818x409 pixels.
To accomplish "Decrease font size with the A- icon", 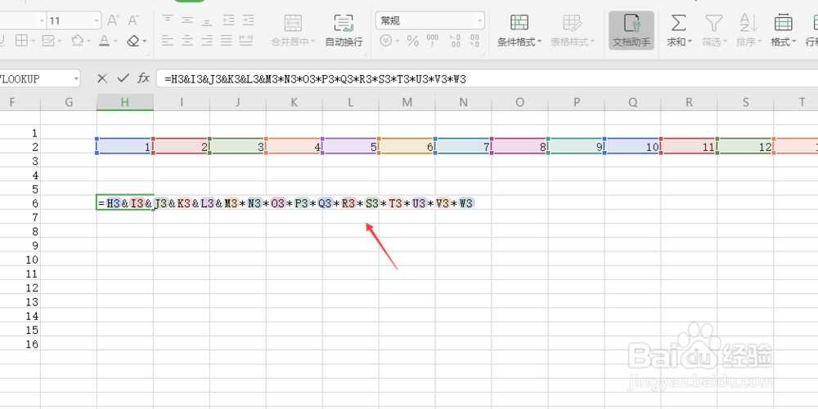I will click(133, 20).
